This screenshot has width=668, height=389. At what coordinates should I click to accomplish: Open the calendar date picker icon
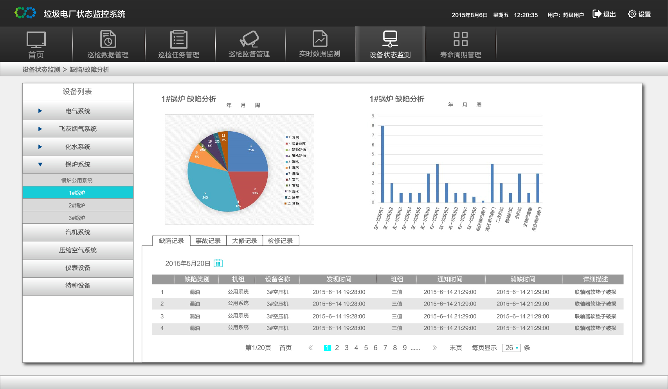point(218,263)
